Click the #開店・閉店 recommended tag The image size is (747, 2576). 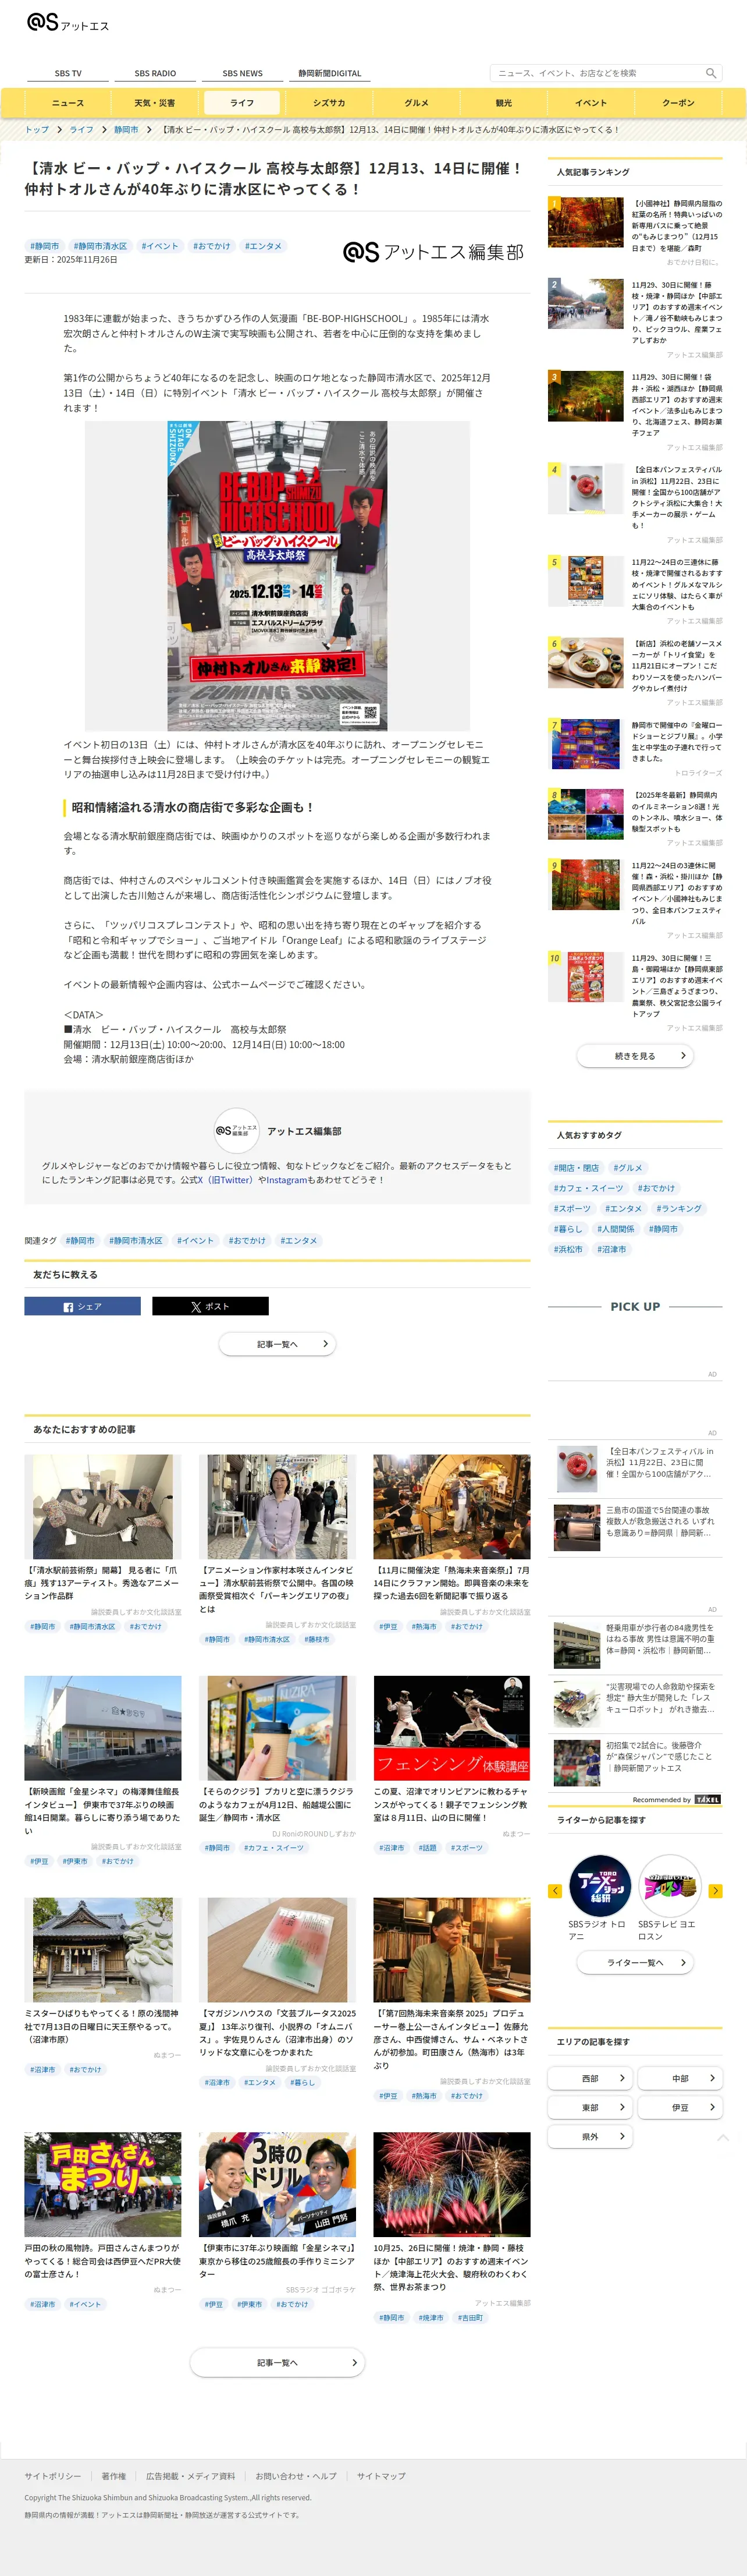pos(576,1168)
